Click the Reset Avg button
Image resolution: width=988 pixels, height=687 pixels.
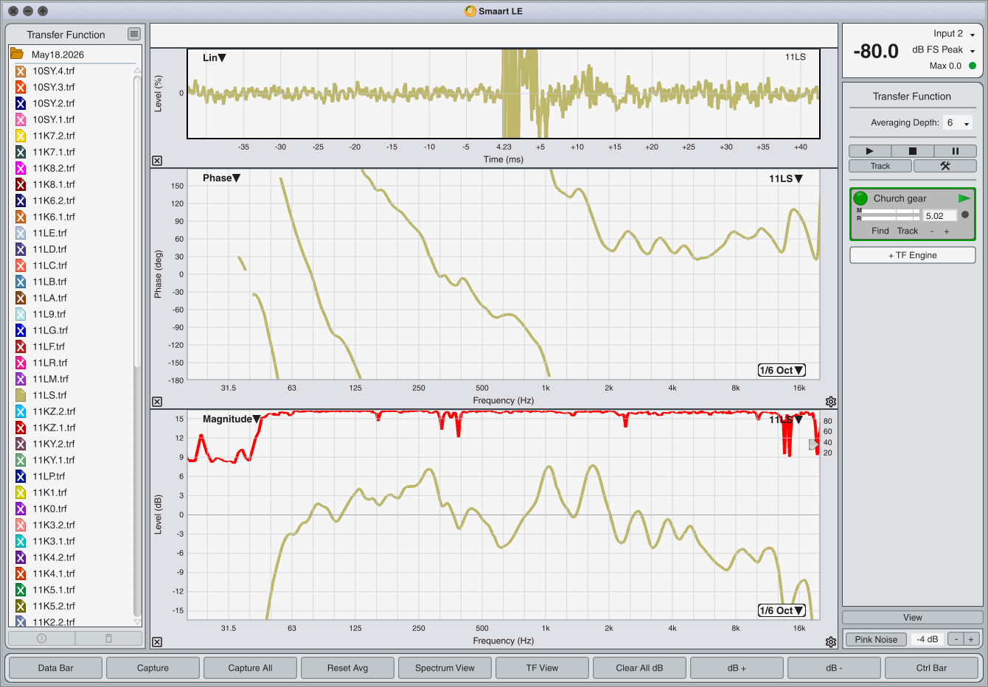pos(348,668)
